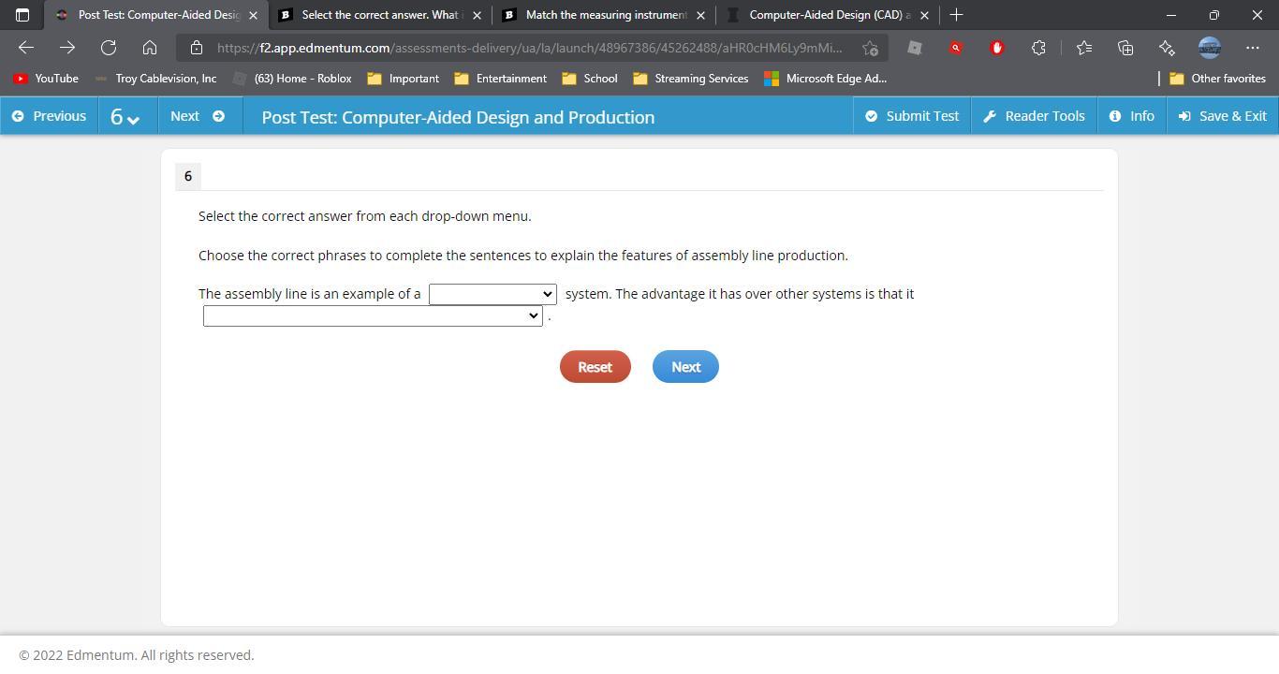1279x674 pixels.
Task: Open the Microsoft Edge Ad... bookmark
Action: pos(825,79)
